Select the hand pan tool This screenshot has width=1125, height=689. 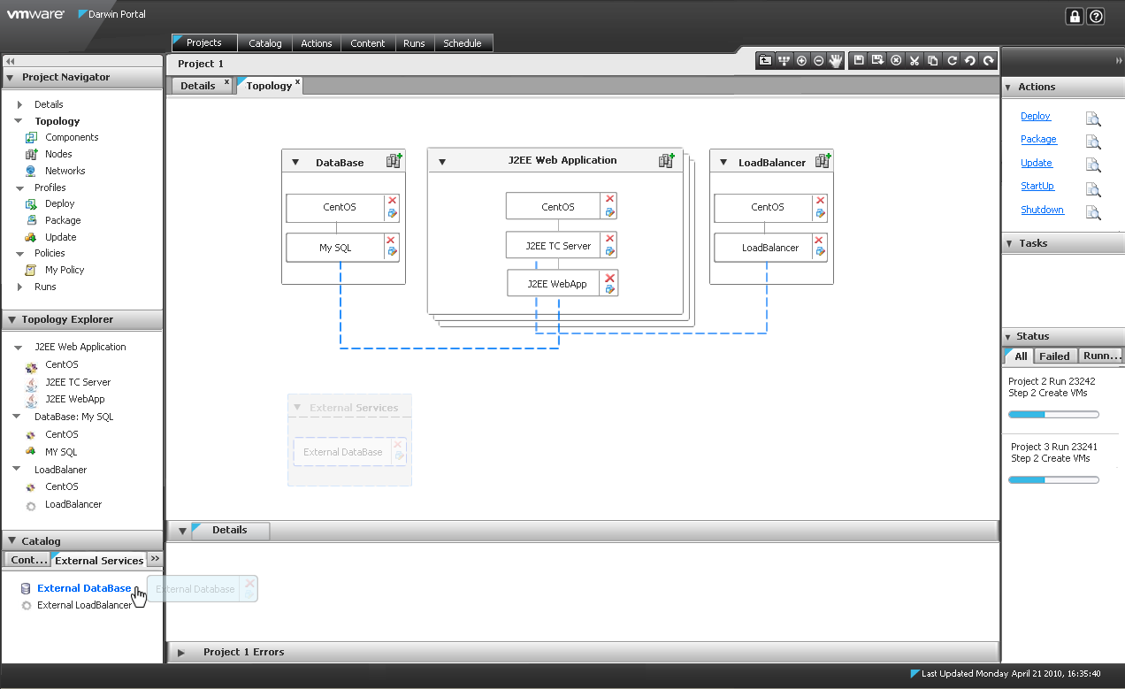(x=836, y=60)
